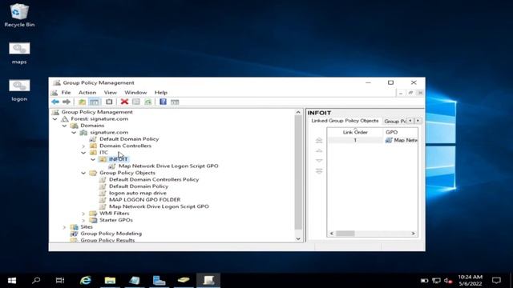Image resolution: width=513 pixels, height=288 pixels.
Task: Collapse the ITC organizational unit
Action: tap(83, 153)
